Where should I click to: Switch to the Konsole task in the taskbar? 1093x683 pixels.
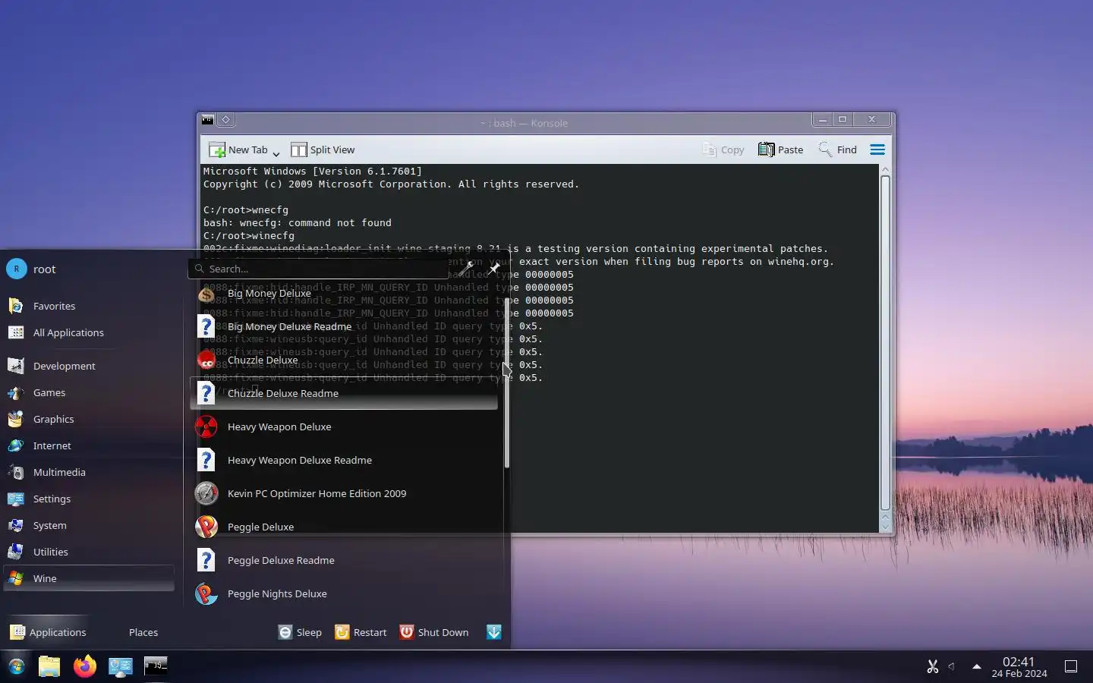(156, 666)
